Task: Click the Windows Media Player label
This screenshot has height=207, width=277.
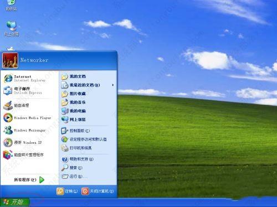Action: click(x=33, y=118)
